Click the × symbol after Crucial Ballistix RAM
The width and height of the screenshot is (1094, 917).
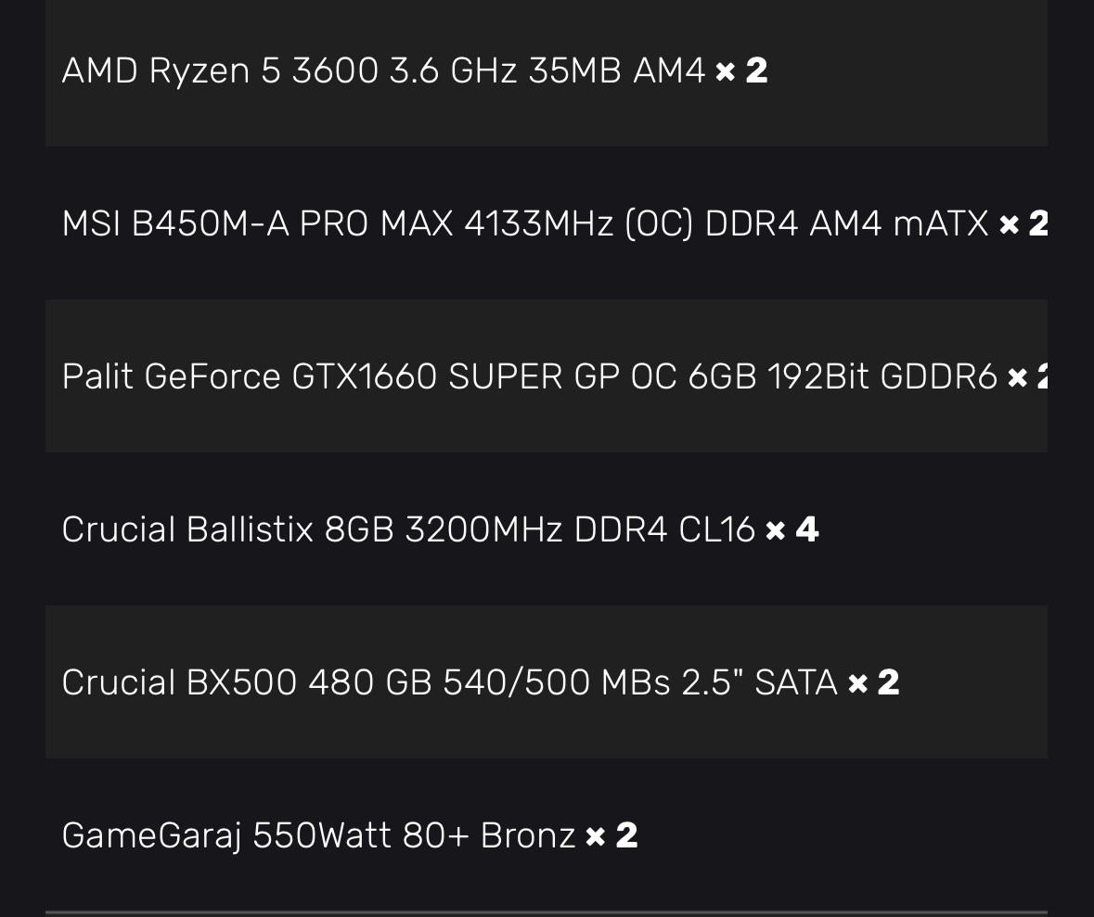(x=776, y=530)
